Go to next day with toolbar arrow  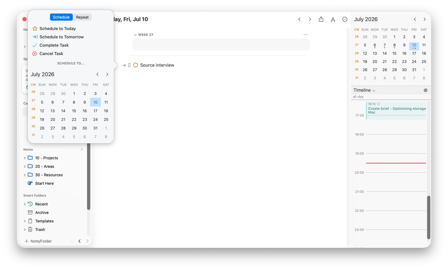click(x=310, y=19)
